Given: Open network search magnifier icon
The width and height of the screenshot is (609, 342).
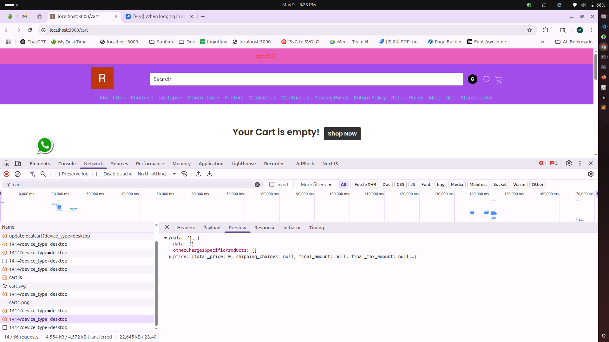Looking at the screenshot, I should pyautogui.click(x=43, y=174).
